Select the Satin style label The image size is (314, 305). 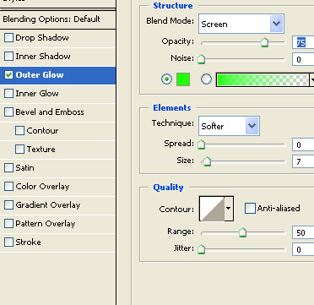click(24, 168)
